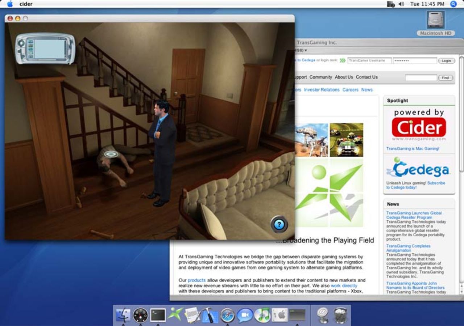
Task: Click the Spotlight search icon in menu bar
Action: pos(453,4)
